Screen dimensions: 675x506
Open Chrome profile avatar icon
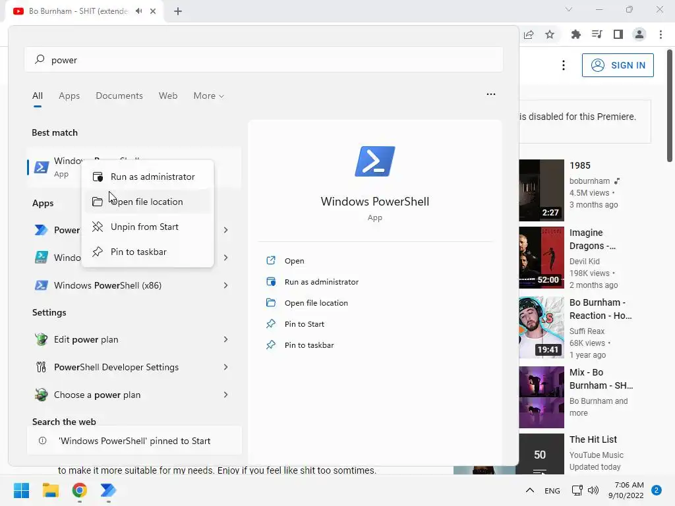click(x=639, y=34)
